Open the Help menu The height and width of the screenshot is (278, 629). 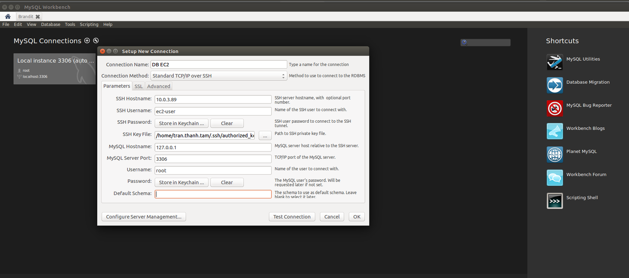108,24
